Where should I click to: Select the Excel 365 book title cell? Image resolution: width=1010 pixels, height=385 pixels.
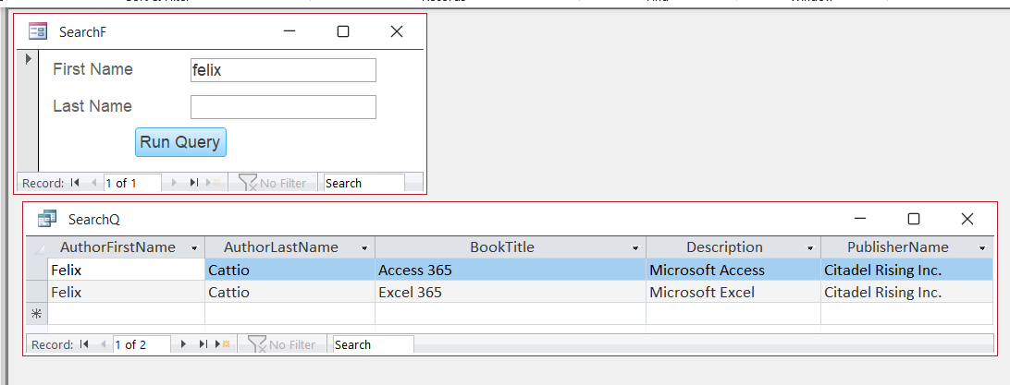(x=510, y=293)
